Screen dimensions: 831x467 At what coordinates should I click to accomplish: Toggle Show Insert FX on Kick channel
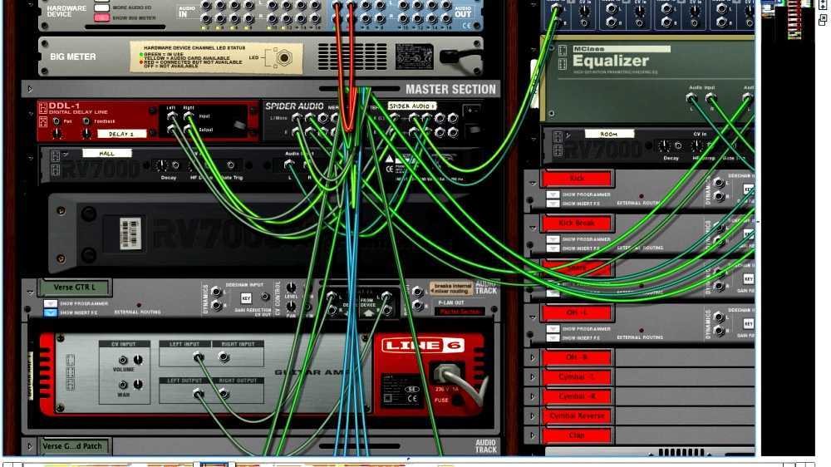click(x=553, y=204)
